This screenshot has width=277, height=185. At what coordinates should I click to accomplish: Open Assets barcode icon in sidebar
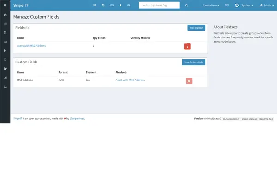point(5,23)
